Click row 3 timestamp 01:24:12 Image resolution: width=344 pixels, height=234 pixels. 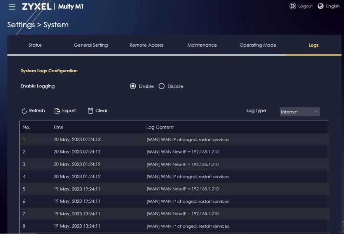point(77,164)
